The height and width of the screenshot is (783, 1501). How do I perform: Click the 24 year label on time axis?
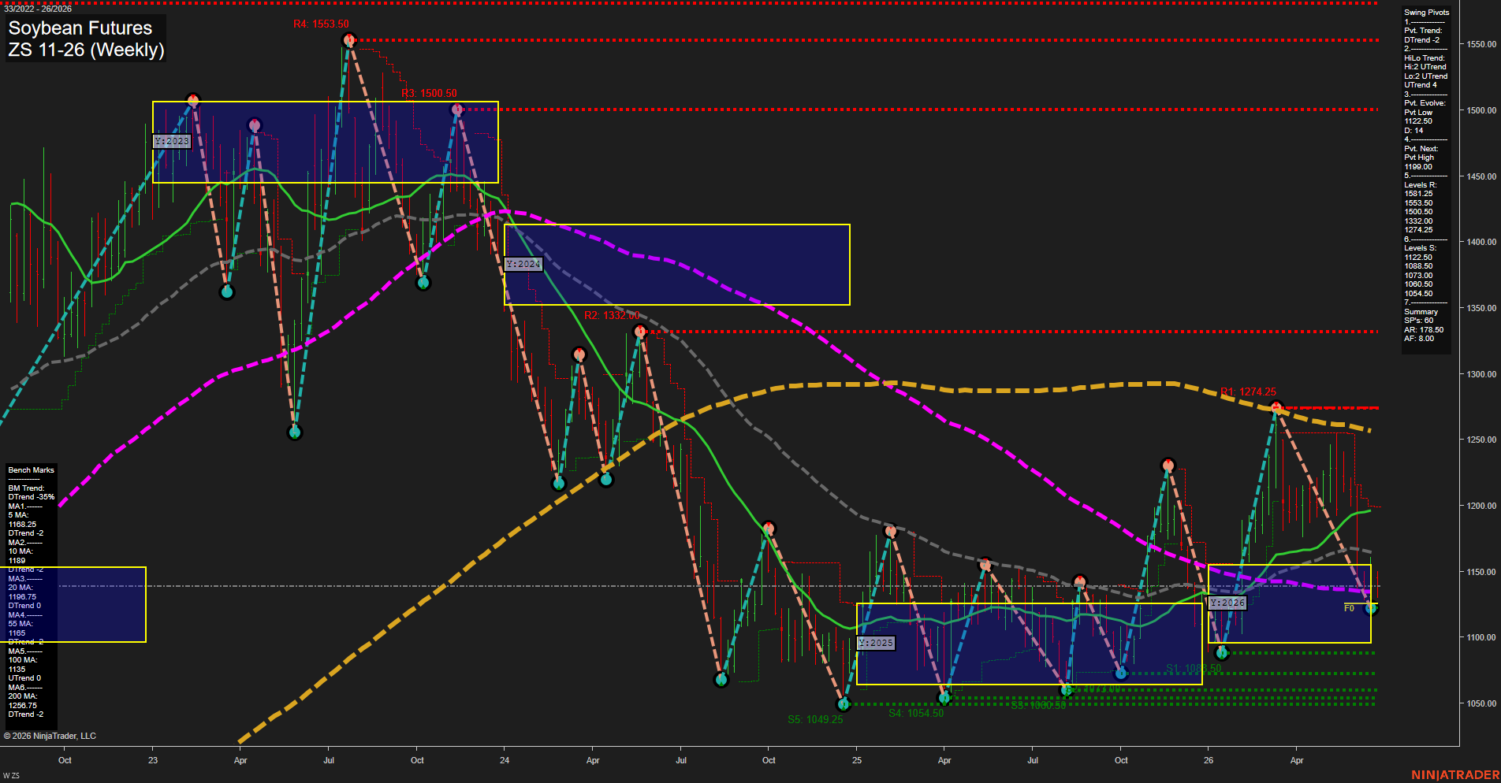505,760
